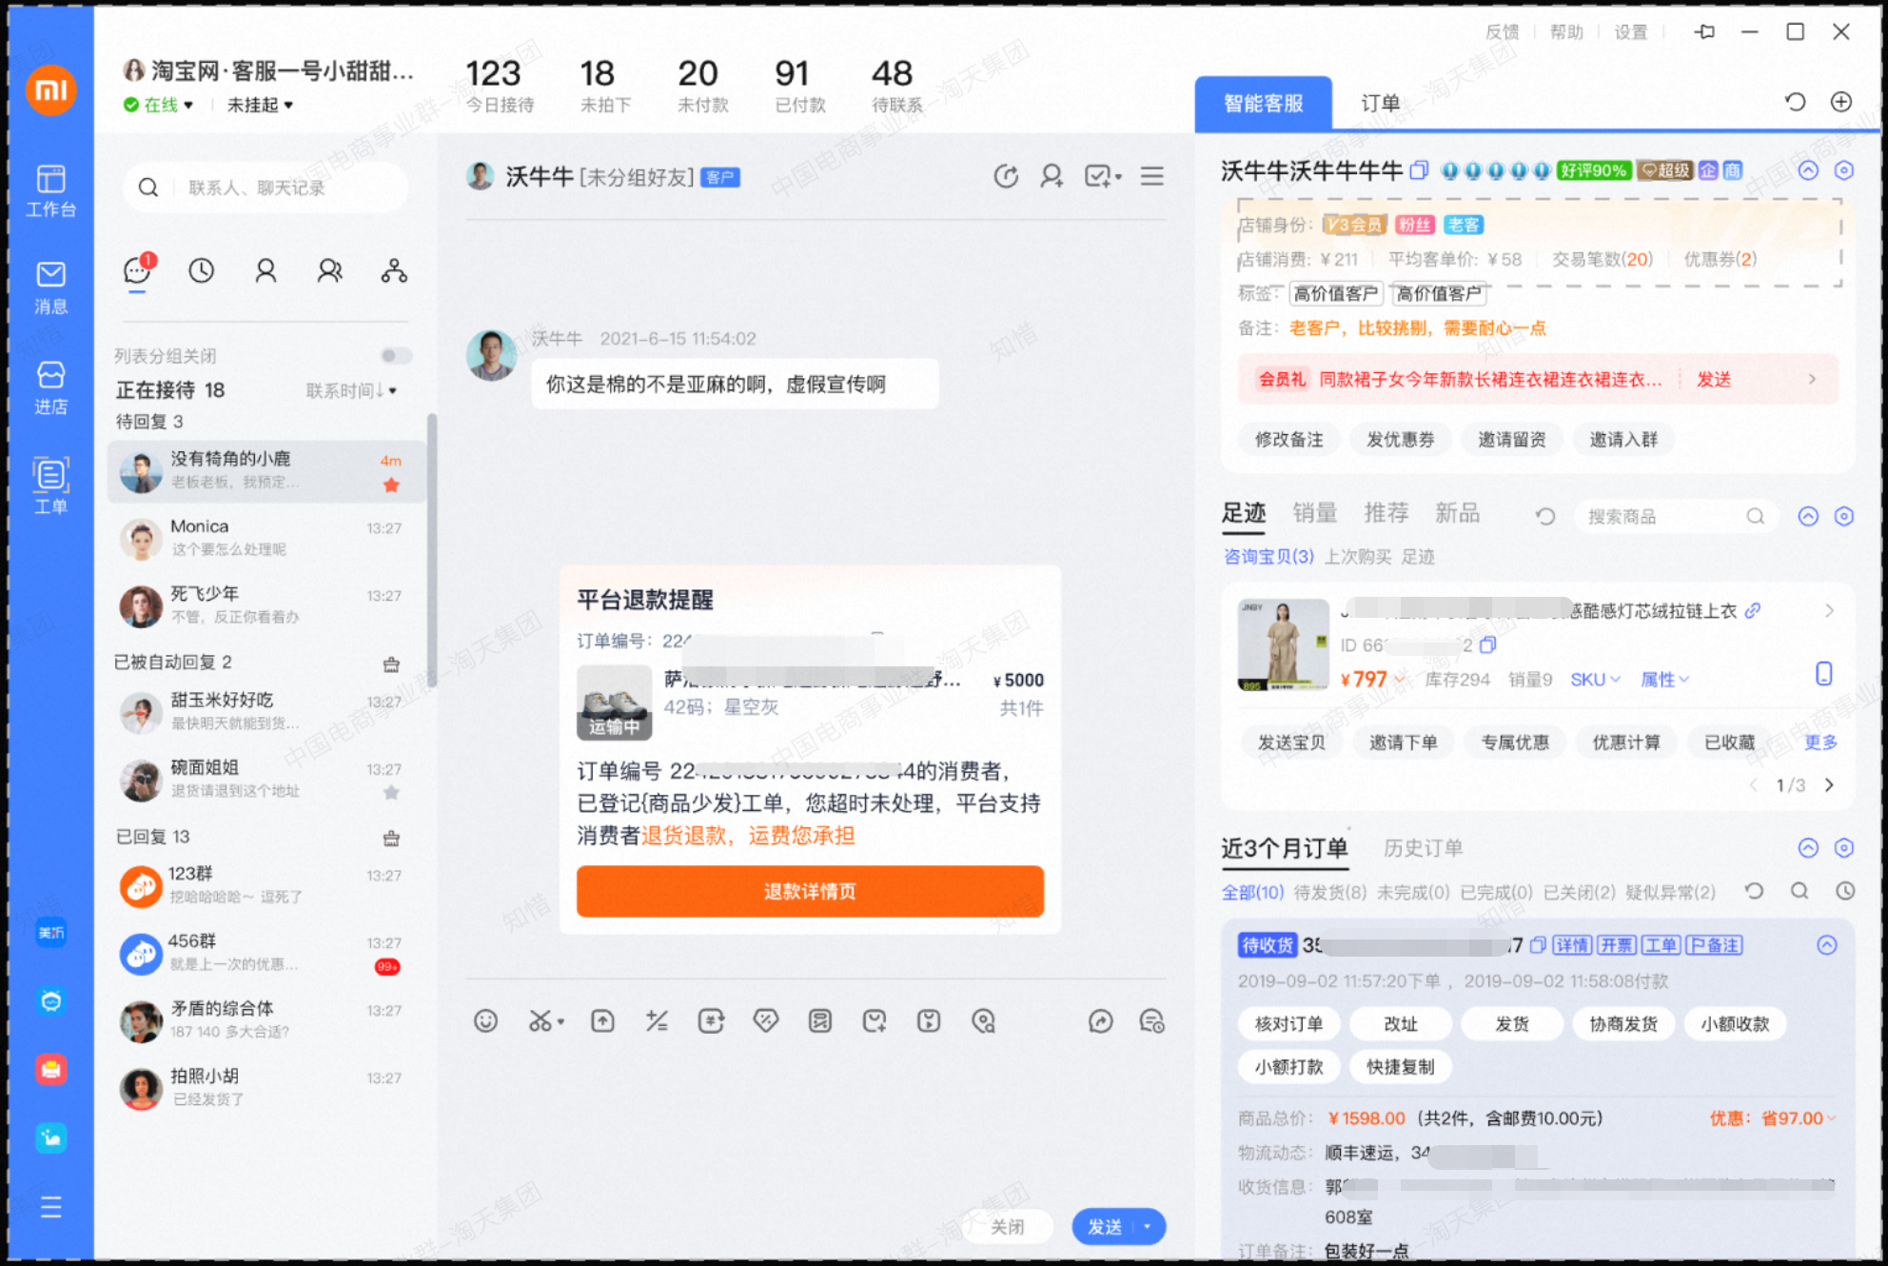Click the 帮助 help menu item
Image resolution: width=1888 pixels, height=1266 pixels.
(x=1565, y=32)
